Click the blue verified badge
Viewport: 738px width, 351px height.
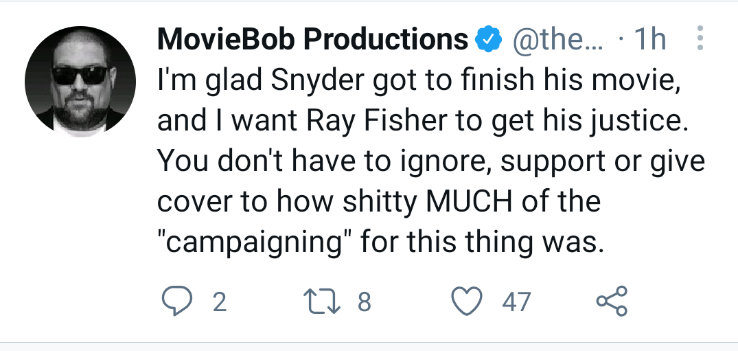point(489,40)
